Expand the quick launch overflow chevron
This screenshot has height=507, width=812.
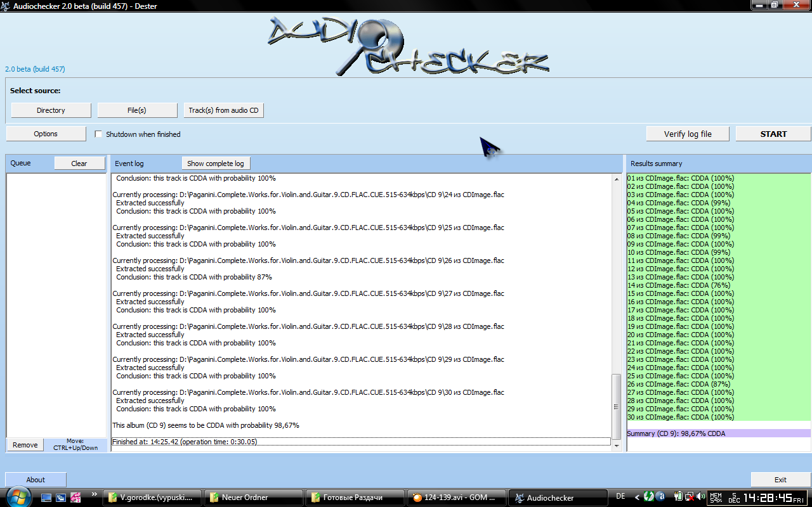pyautogui.click(x=95, y=494)
